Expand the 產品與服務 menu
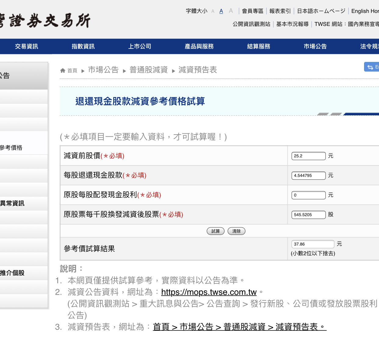Image resolution: width=379 pixels, height=339 pixels. (x=199, y=46)
